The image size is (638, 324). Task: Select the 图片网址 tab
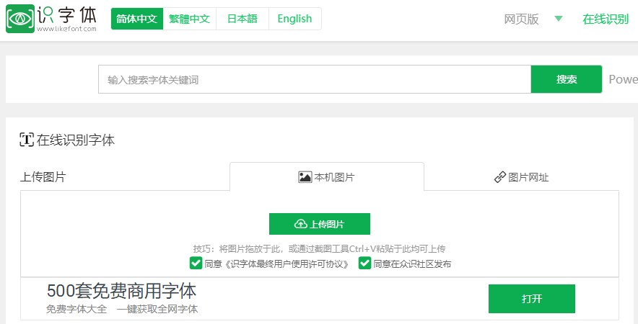click(522, 176)
